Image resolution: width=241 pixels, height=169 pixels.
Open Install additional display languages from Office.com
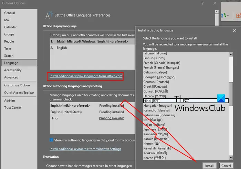click(x=86, y=76)
